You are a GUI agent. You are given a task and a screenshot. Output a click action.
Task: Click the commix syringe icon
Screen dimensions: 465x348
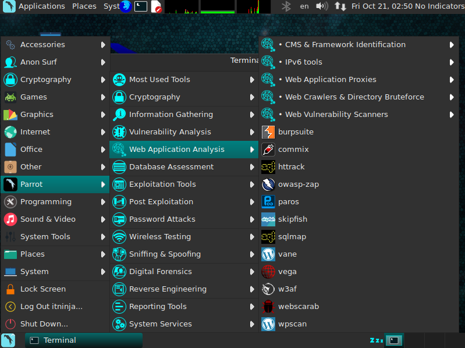coord(268,150)
